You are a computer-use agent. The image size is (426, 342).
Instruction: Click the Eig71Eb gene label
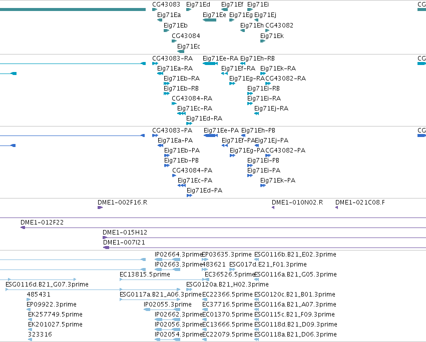[176, 25]
